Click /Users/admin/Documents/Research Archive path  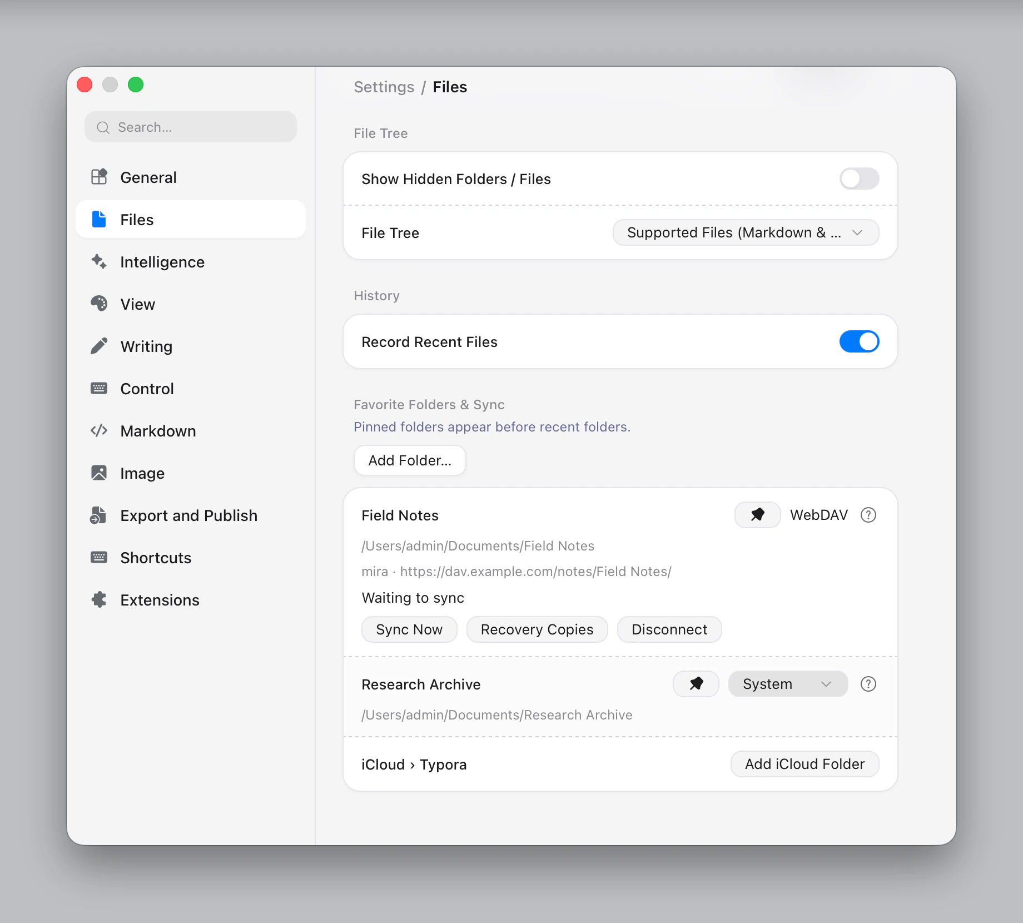pos(497,715)
